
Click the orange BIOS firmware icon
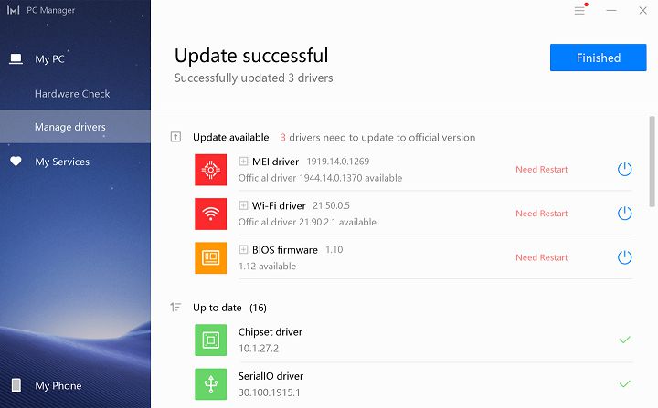click(x=211, y=258)
